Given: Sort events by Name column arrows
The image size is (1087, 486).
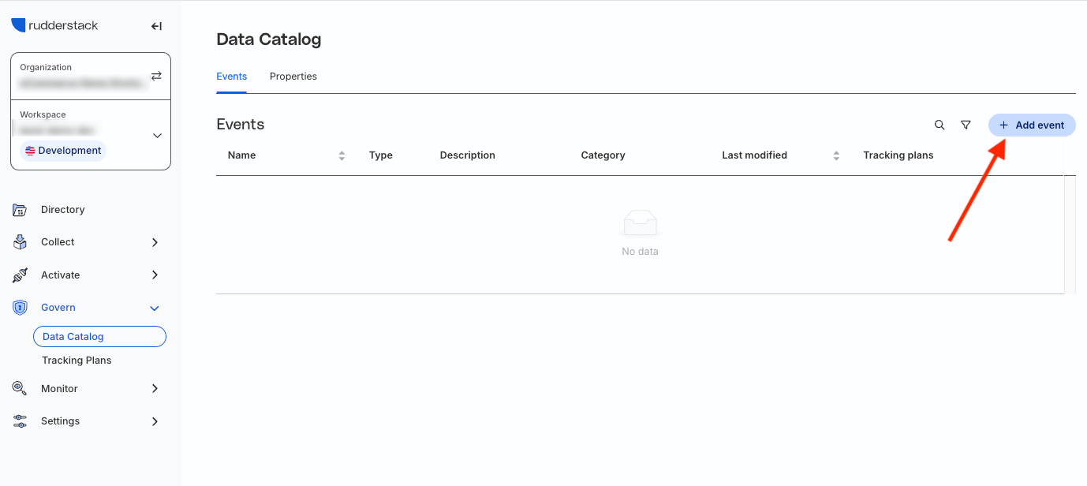Looking at the screenshot, I should coord(342,155).
